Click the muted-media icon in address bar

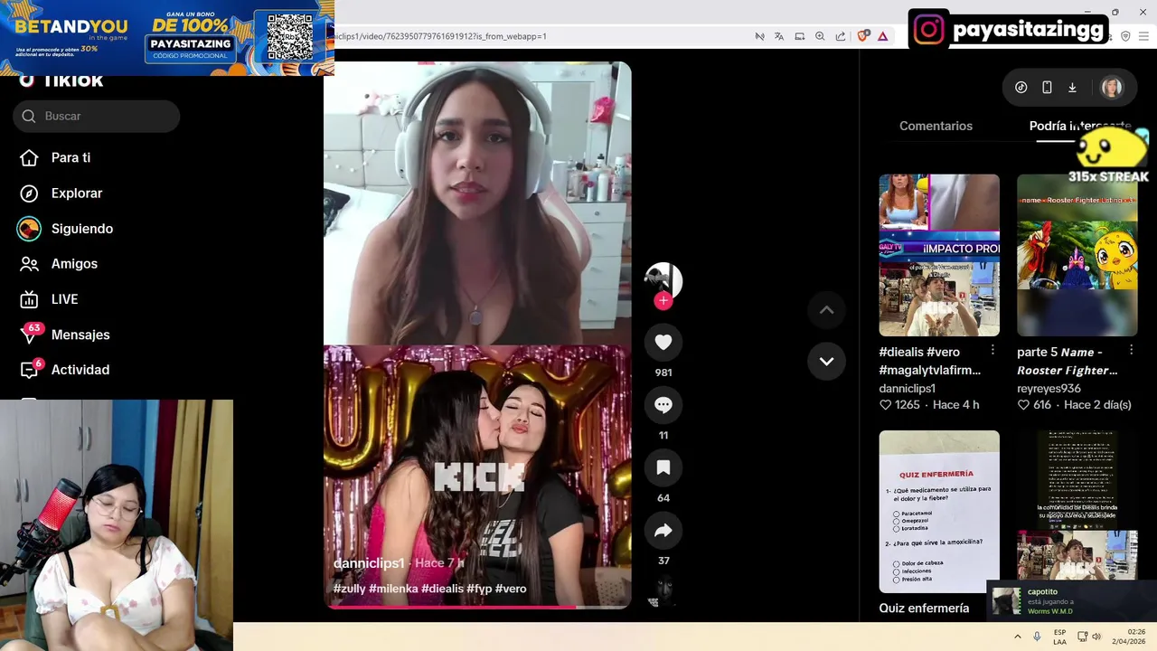click(759, 36)
